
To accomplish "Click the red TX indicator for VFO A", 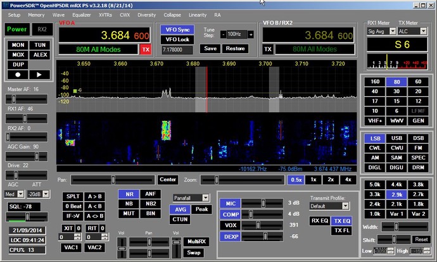I will (146, 49).
